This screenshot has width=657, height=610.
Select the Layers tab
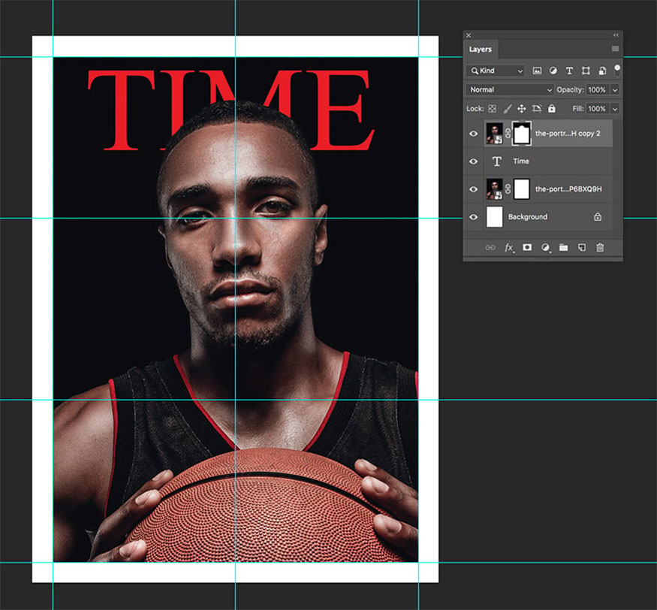click(481, 49)
